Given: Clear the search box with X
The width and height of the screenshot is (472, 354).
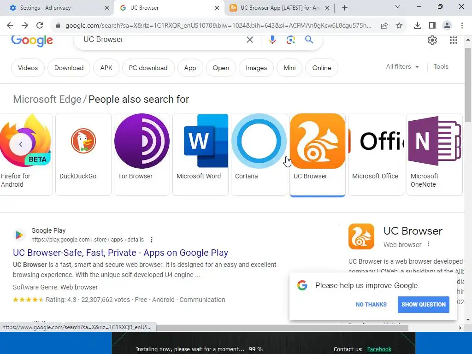Looking at the screenshot, I should 249,40.
